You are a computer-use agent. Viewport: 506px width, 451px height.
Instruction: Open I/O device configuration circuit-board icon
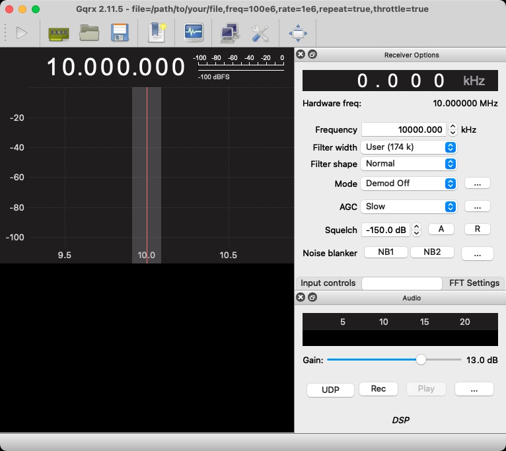(58, 34)
